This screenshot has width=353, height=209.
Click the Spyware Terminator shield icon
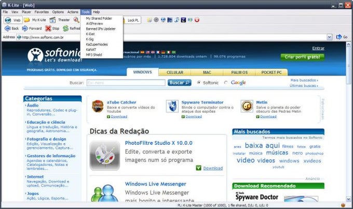click(x=172, y=106)
